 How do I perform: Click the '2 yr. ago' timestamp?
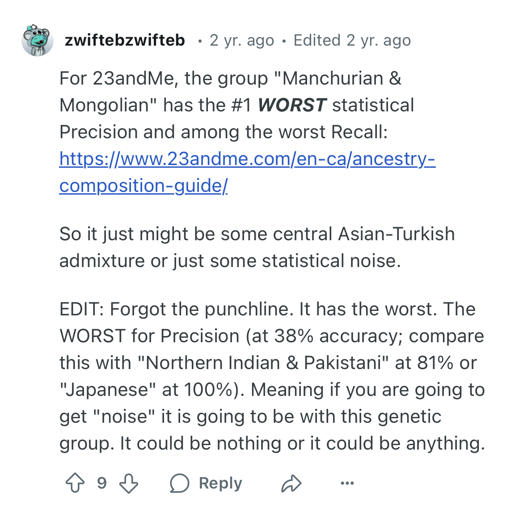point(242,40)
